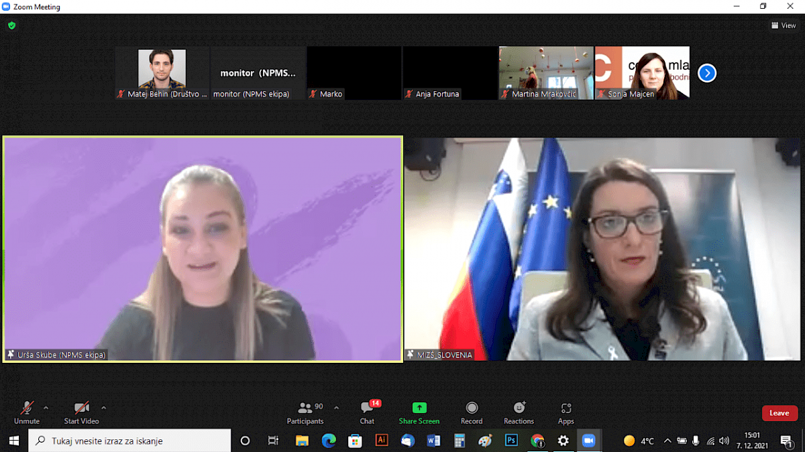Open Zoom Apps
This screenshot has height=452, width=805.
566,412
